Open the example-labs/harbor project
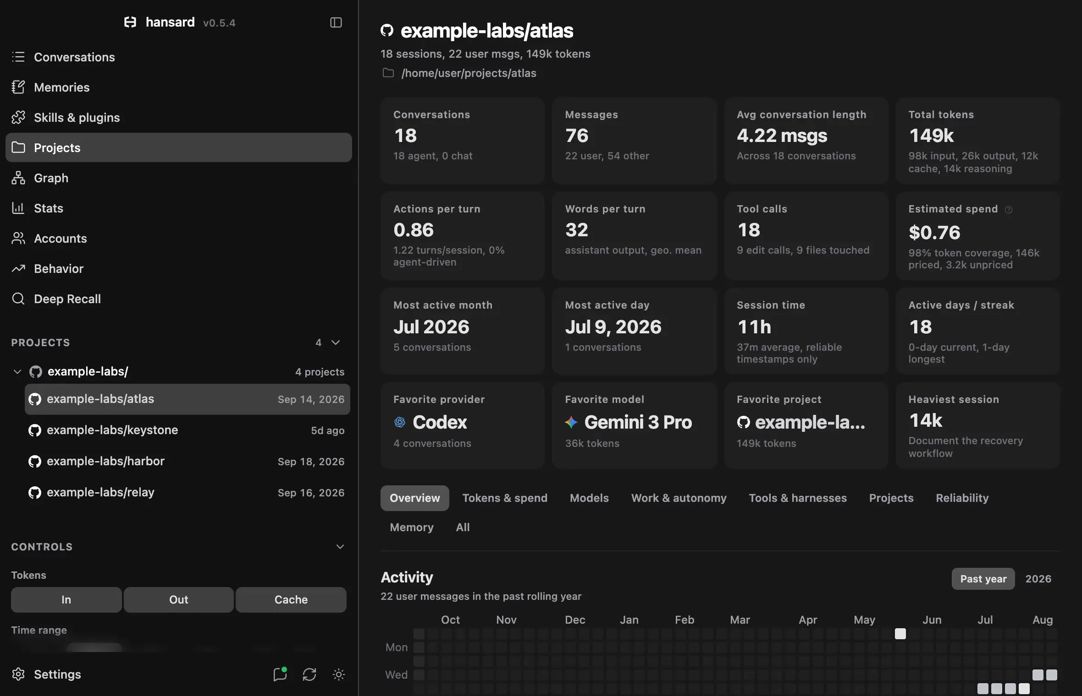Screen dimensions: 1082x696 pos(187,461)
